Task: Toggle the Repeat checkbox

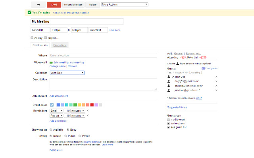Action: [46, 38]
